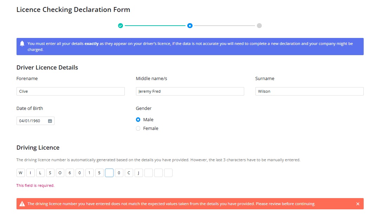Screen dimensions: 383x216
Task: Select the current second step indicator
Action: (190, 26)
